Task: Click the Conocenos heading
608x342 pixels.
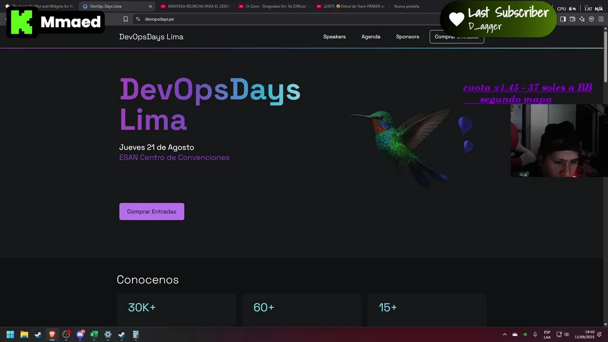Action: 148,280
